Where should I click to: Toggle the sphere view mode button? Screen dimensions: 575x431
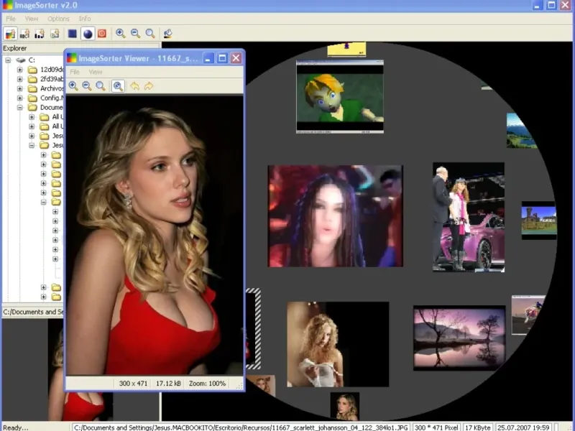87,34
